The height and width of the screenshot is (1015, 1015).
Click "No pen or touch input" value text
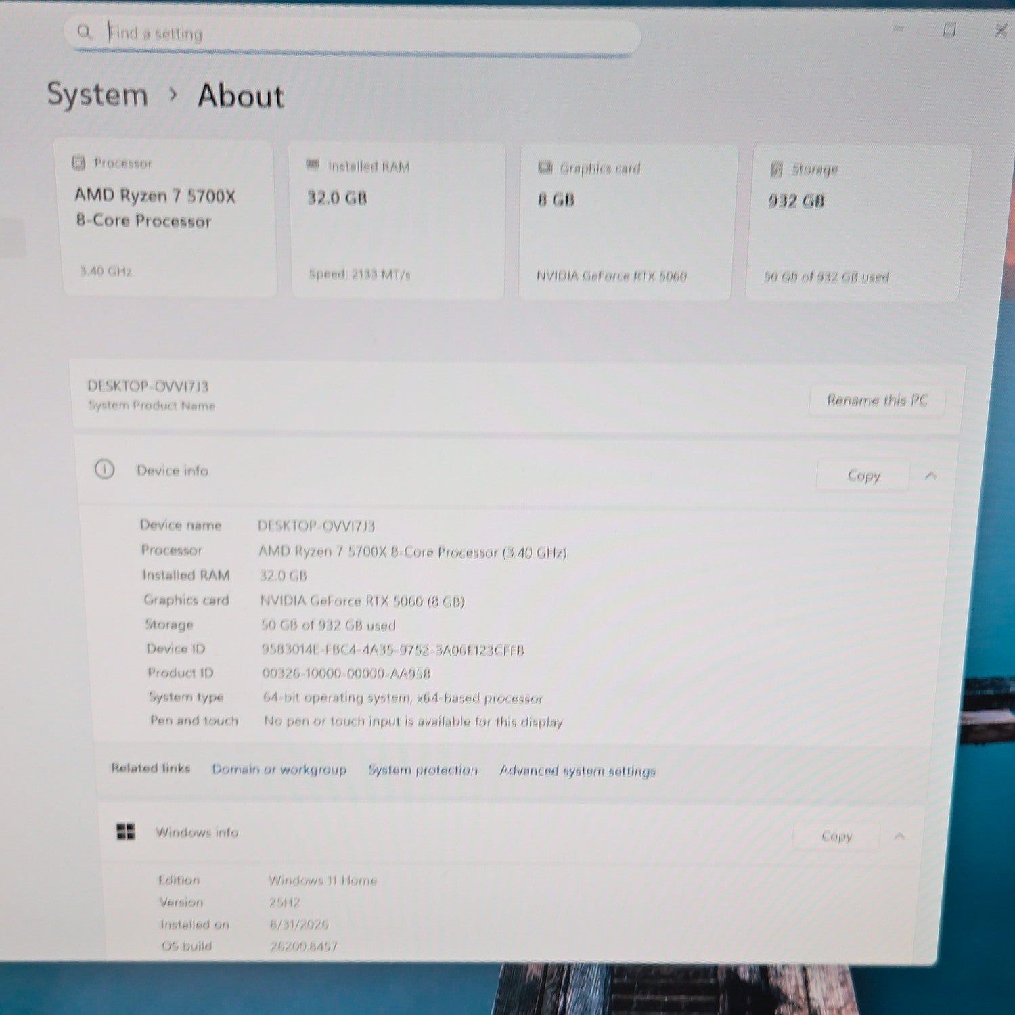click(413, 721)
